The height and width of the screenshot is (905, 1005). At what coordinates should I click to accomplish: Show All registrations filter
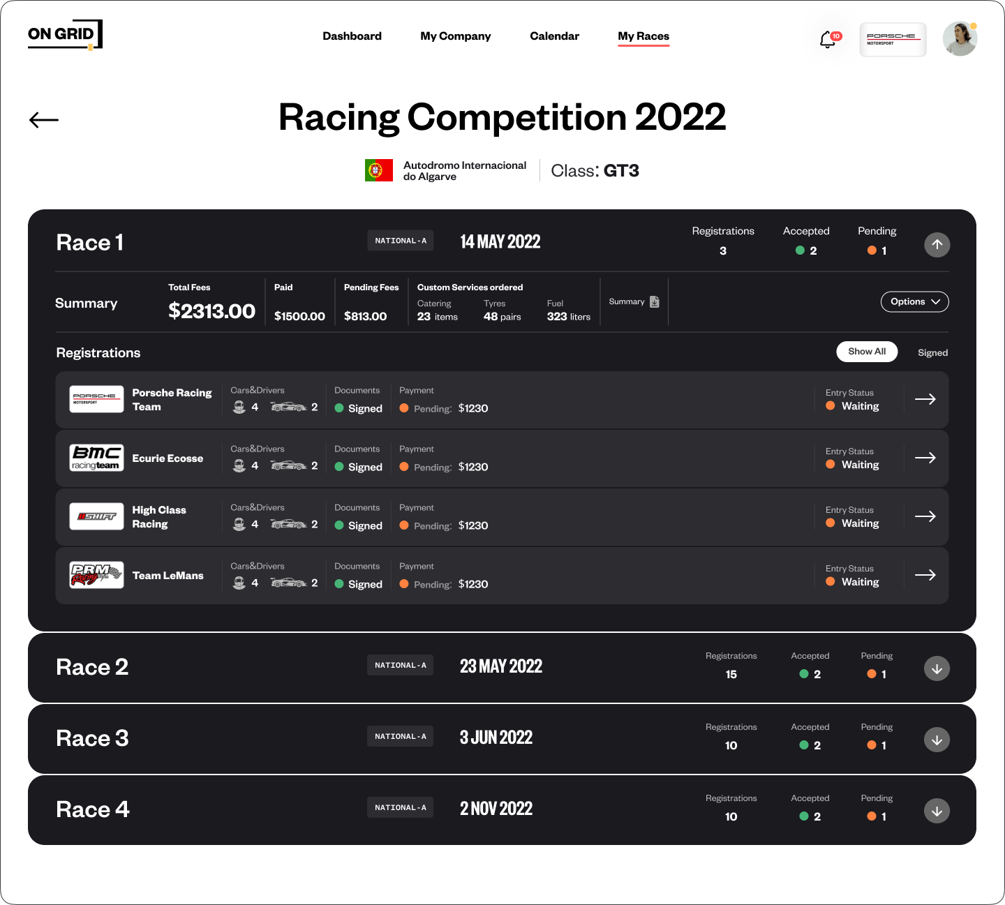point(867,352)
